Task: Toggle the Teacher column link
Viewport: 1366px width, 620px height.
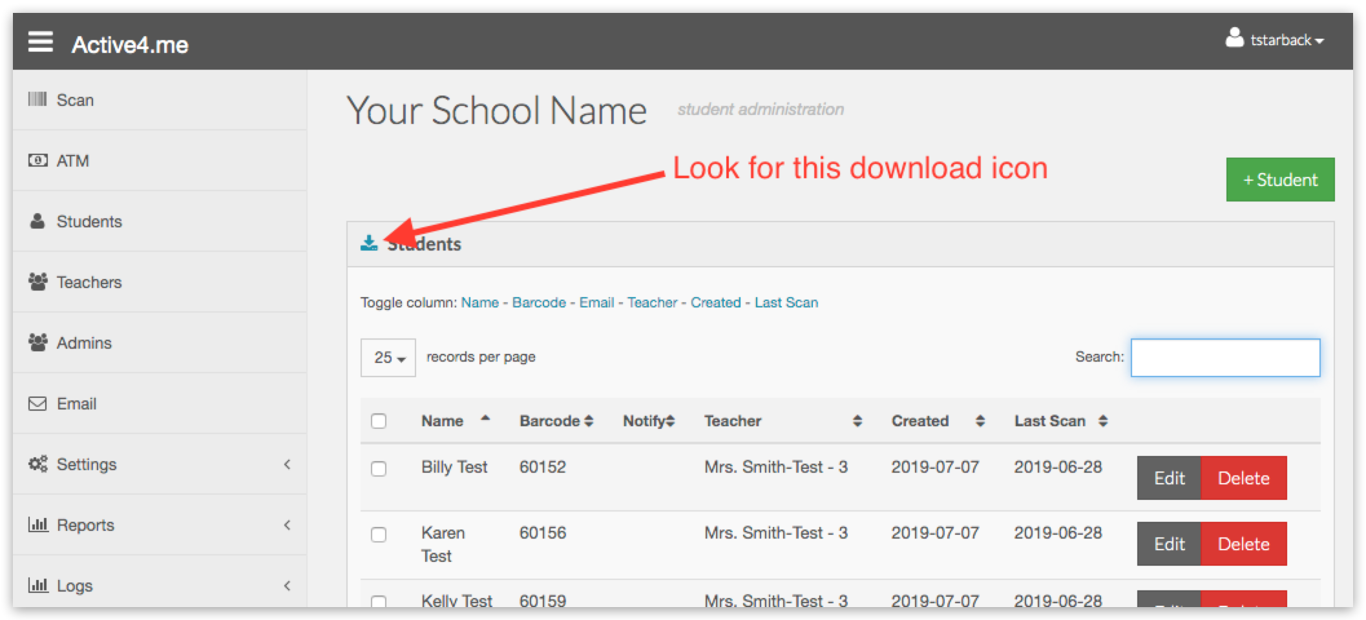Action: (652, 302)
